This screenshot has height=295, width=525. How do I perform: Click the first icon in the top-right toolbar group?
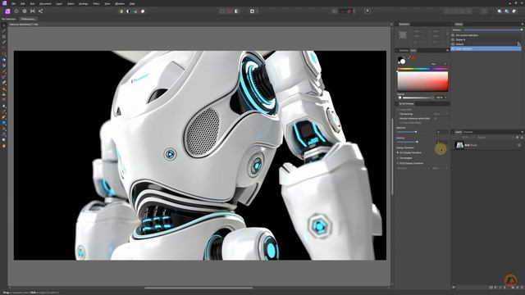500,11
